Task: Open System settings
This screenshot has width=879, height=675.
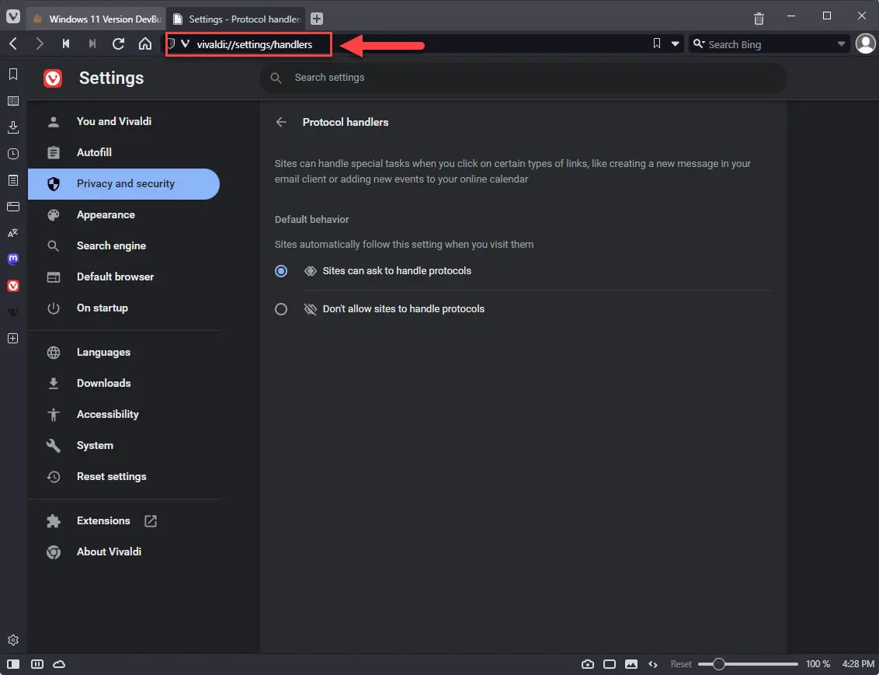Action: tap(123, 445)
